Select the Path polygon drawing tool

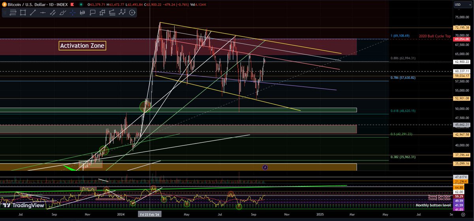[x=102, y=13]
